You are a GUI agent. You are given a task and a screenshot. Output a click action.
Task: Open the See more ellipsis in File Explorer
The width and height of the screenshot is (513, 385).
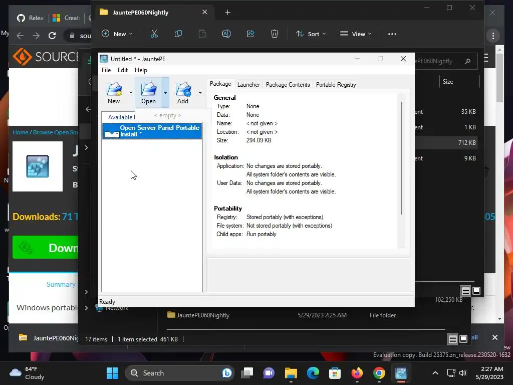[x=392, y=34]
